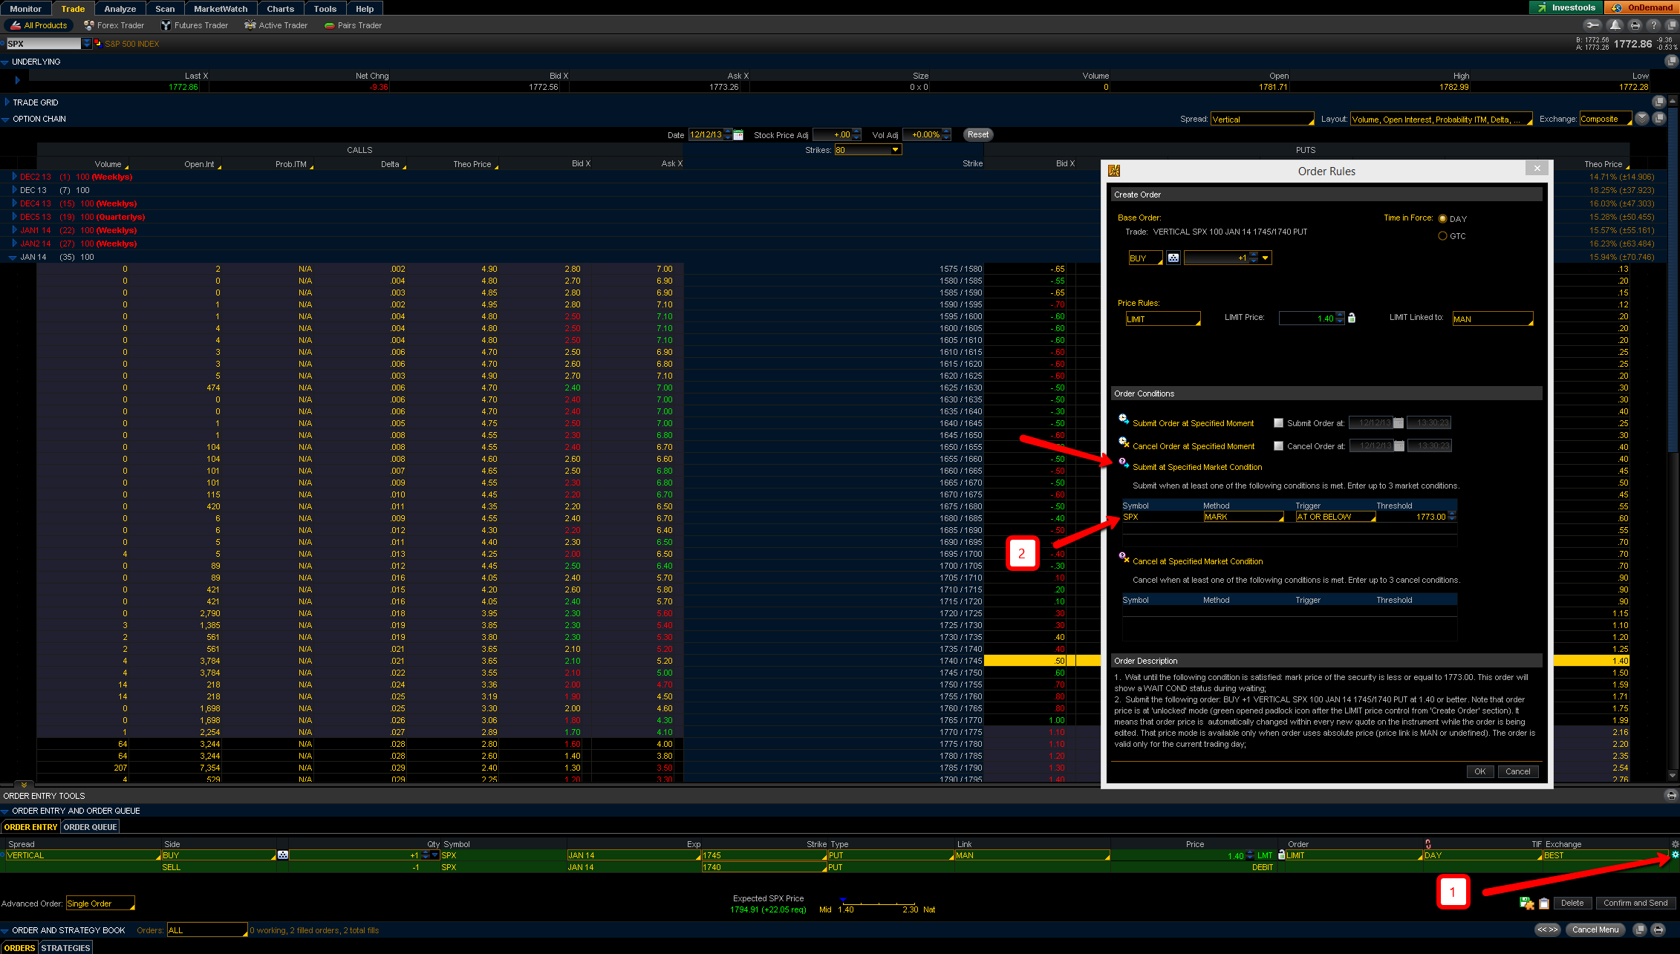Click the Cancel Menu button
The image size is (1680, 954).
[1595, 930]
